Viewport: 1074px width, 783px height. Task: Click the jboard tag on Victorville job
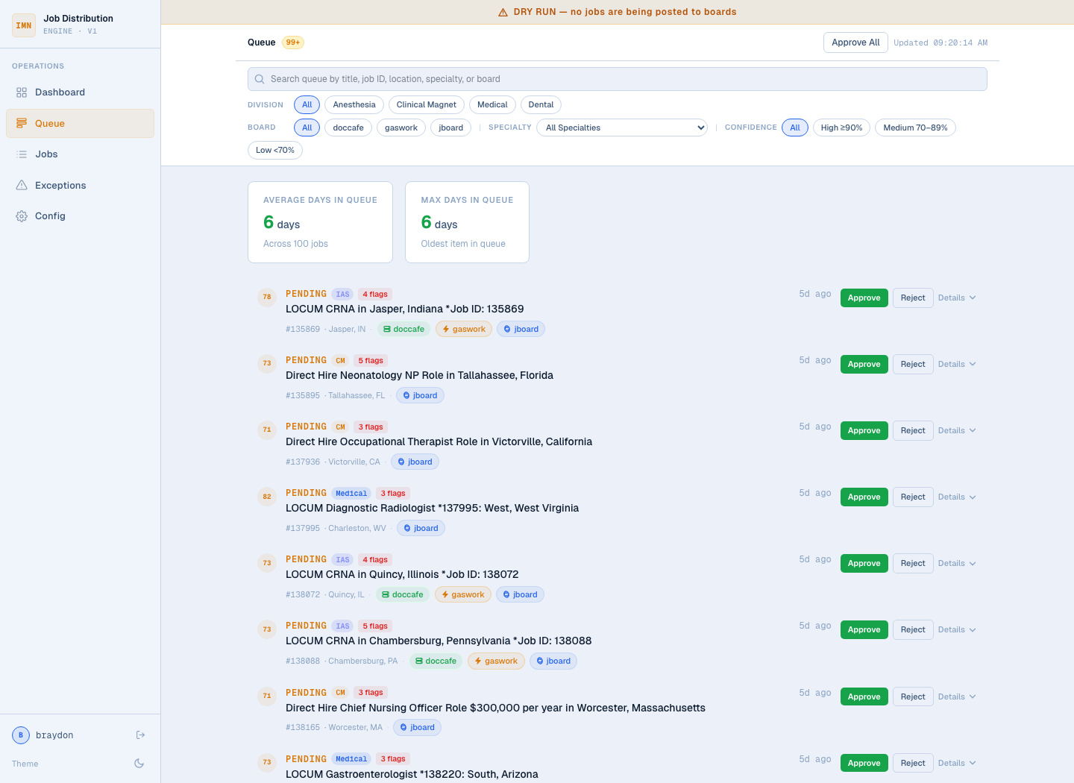415,462
